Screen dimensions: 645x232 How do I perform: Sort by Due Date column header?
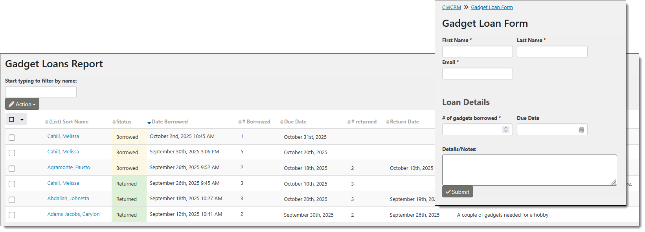pos(295,122)
